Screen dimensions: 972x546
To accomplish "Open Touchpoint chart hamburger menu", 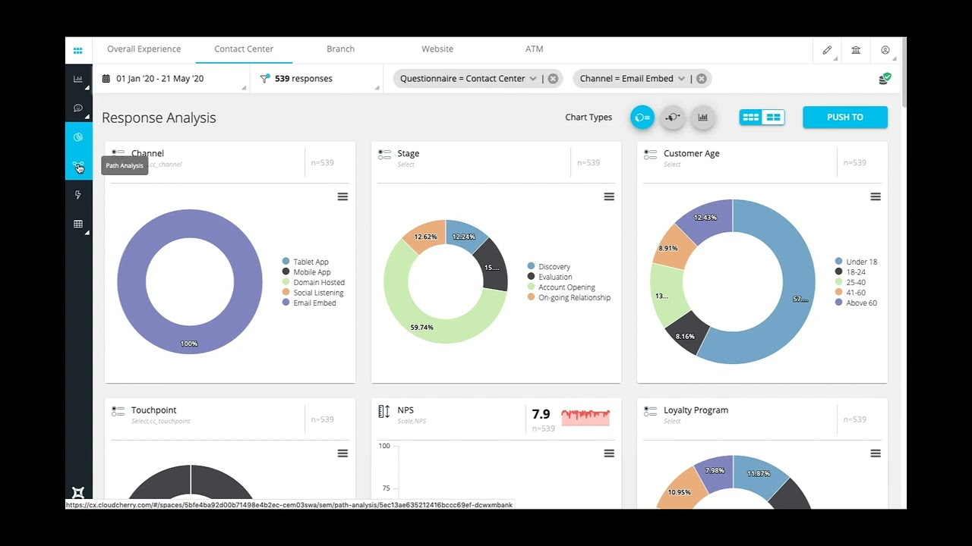I will (342, 453).
